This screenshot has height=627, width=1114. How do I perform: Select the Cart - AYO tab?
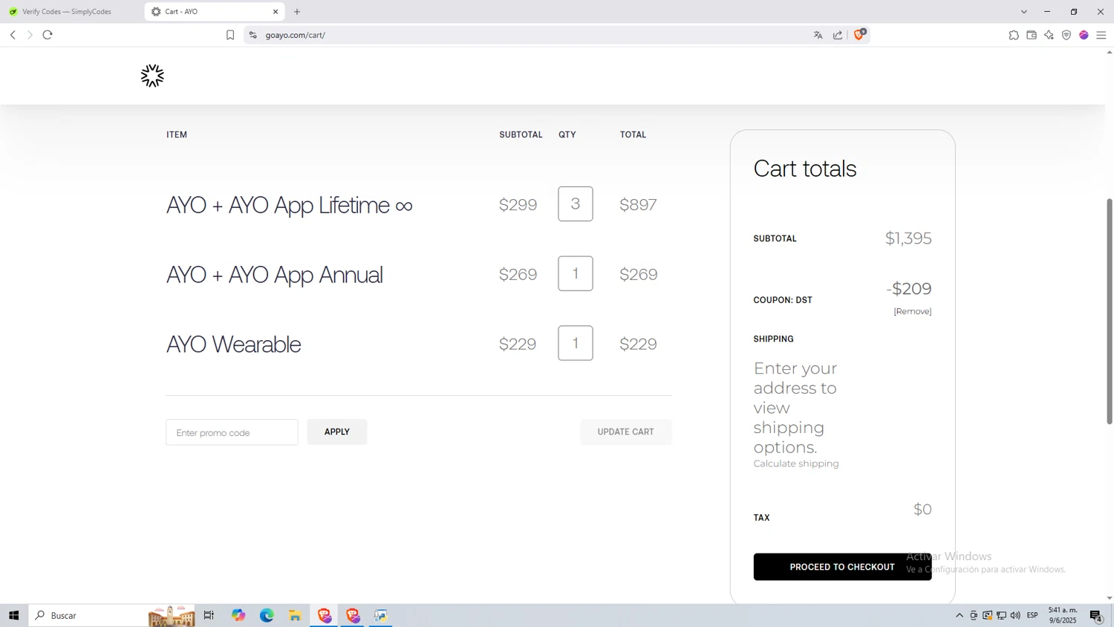click(x=215, y=12)
